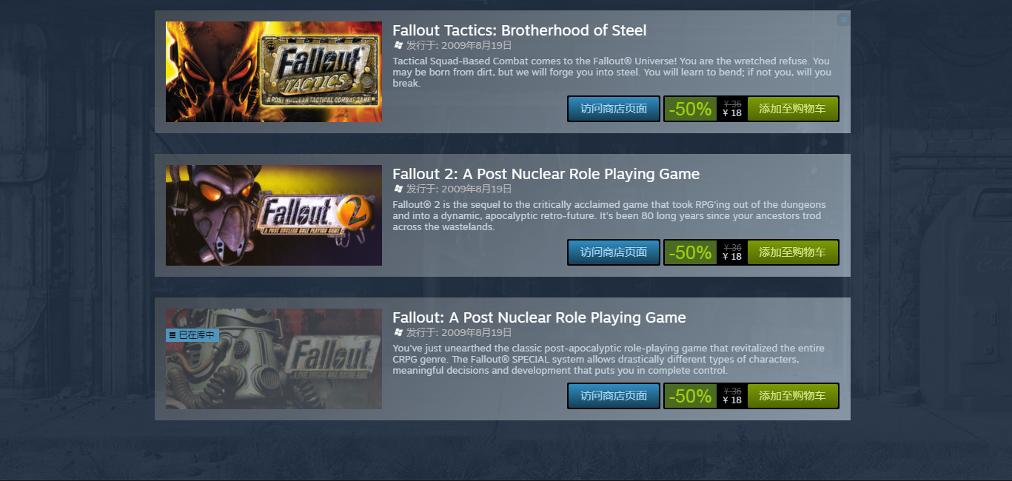Click Windows platform icon under Fallout Tactics title
The height and width of the screenshot is (481, 1012).
[398, 45]
